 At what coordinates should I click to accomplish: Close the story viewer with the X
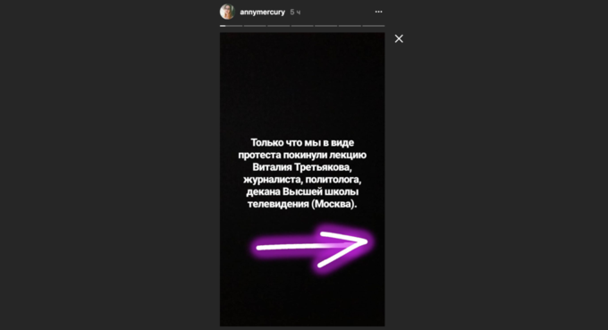(x=399, y=38)
